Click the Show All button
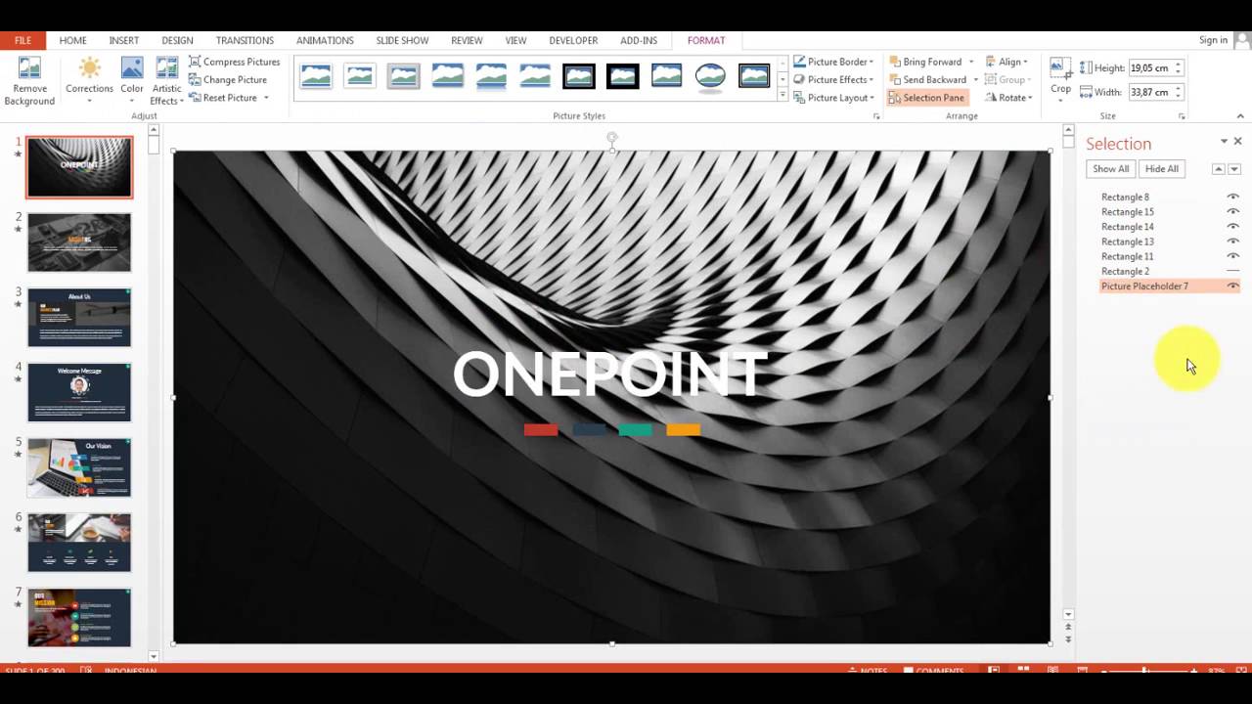 pyautogui.click(x=1110, y=169)
